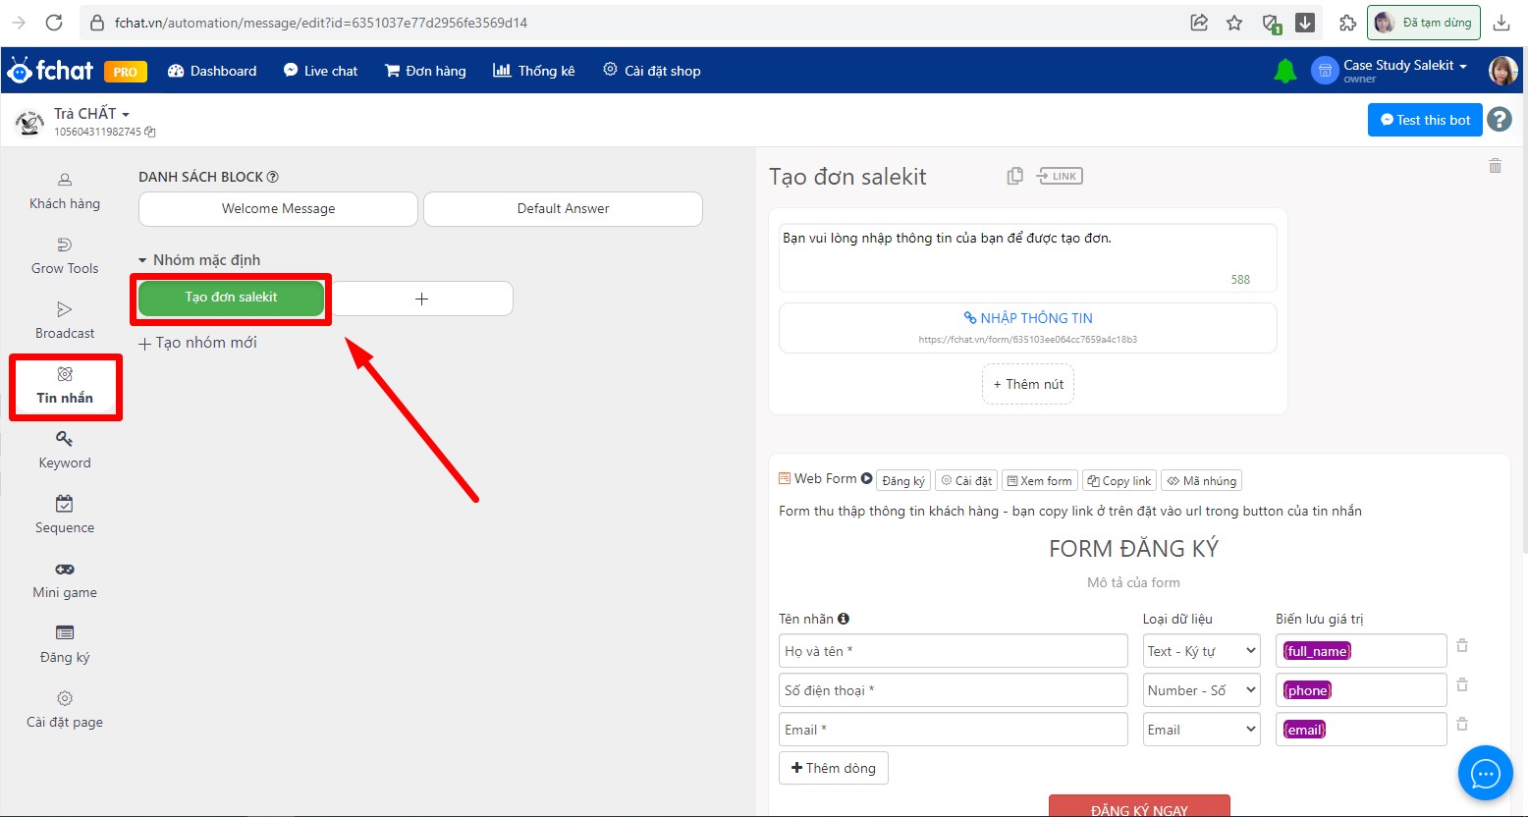This screenshot has width=1528, height=817.
Task: Select Tin nhắn in the sidebar
Action: (65, 386)
